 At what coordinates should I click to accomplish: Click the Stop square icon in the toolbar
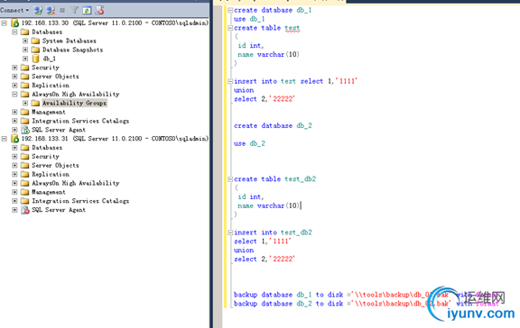coord(62,10)
